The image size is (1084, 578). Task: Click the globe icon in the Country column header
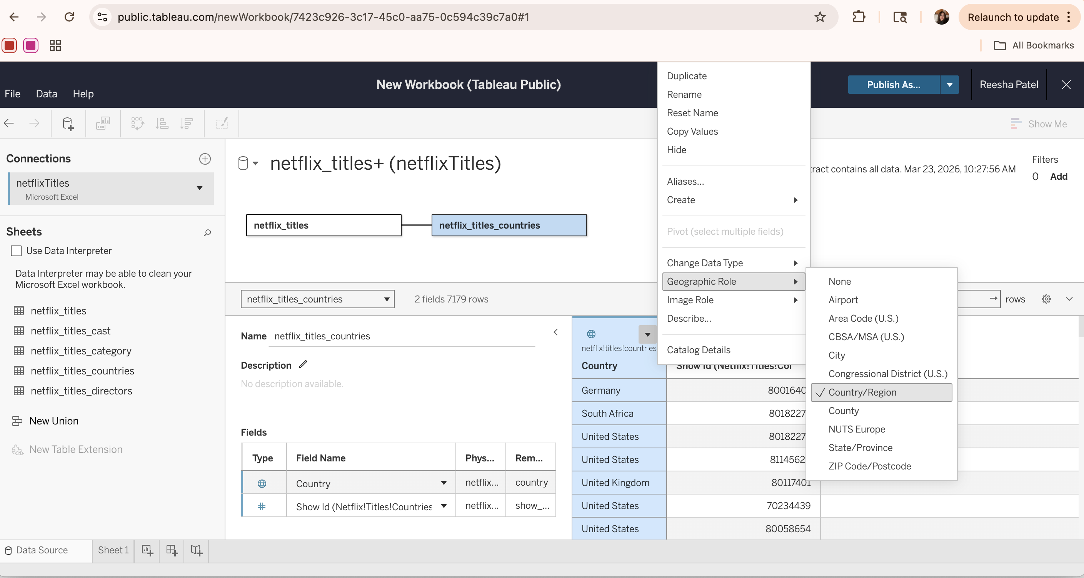pyautogui.click(x=591, y=334)
